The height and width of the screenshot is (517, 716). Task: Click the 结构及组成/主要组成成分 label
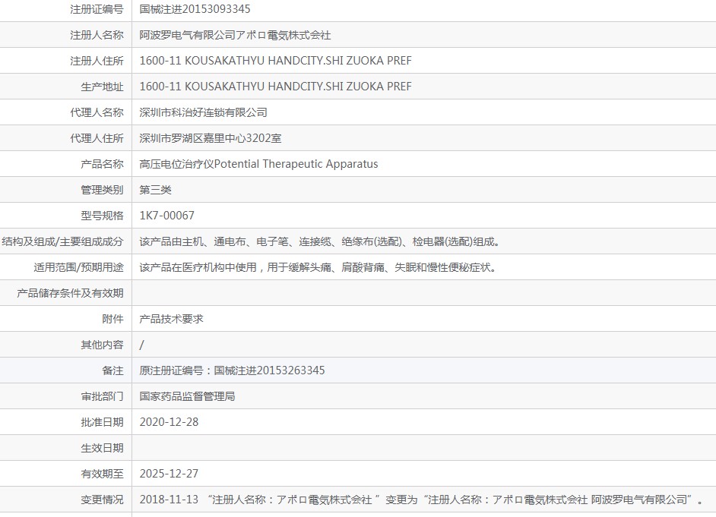pos(62,241)
